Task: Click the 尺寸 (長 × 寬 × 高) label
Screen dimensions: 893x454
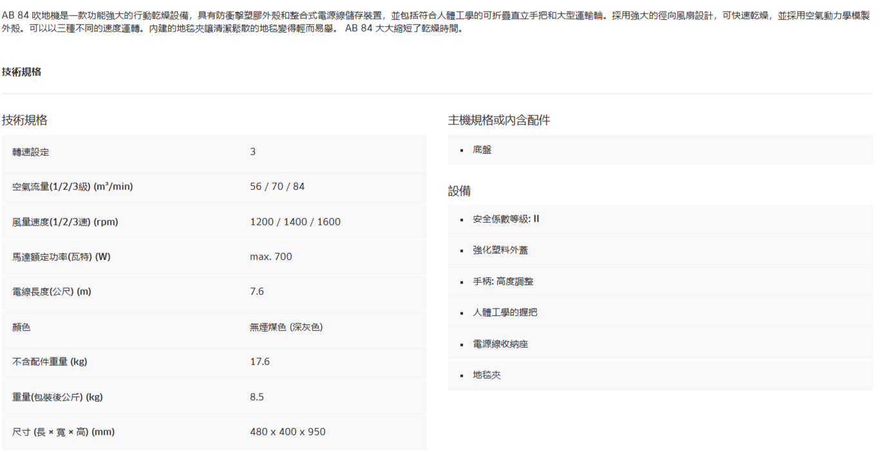Action: click(64, 432)
